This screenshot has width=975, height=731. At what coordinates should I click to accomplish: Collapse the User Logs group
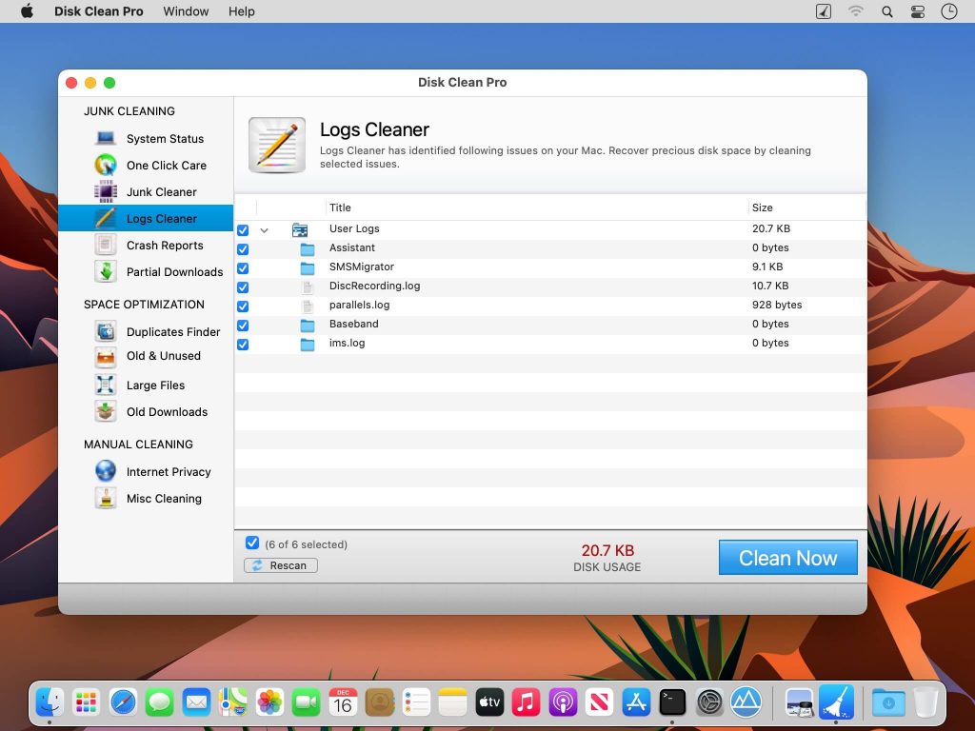click(265, 229)
